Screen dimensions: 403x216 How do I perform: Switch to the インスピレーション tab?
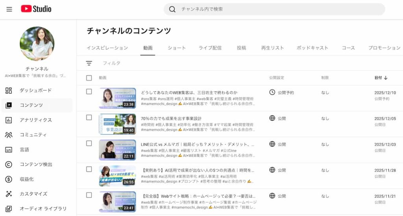click(x=107, y=48)
